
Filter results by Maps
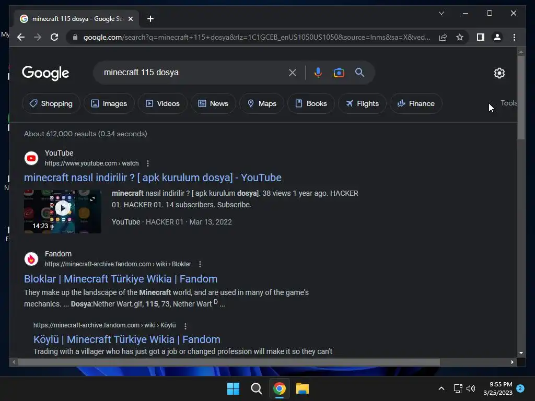[x=262, y=103]
